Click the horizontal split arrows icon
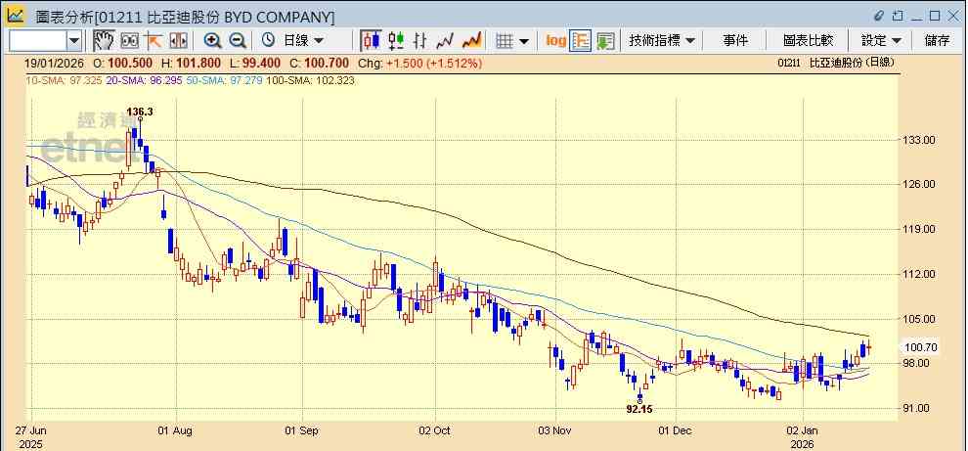 [178, 41]
